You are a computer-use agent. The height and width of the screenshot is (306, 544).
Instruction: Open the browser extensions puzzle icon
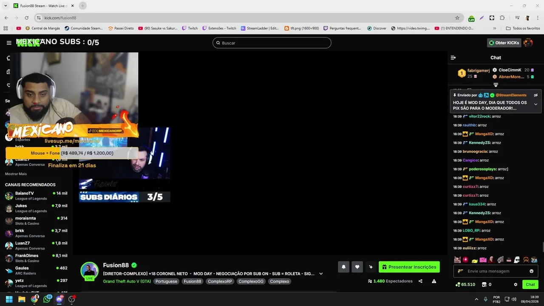coord(502,18)
